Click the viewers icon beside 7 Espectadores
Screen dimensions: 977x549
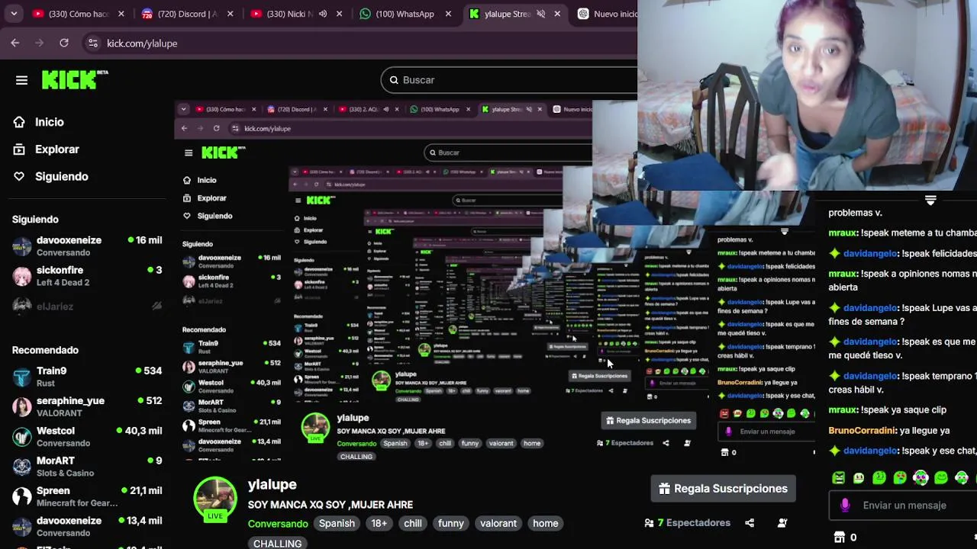coord(649,523)
